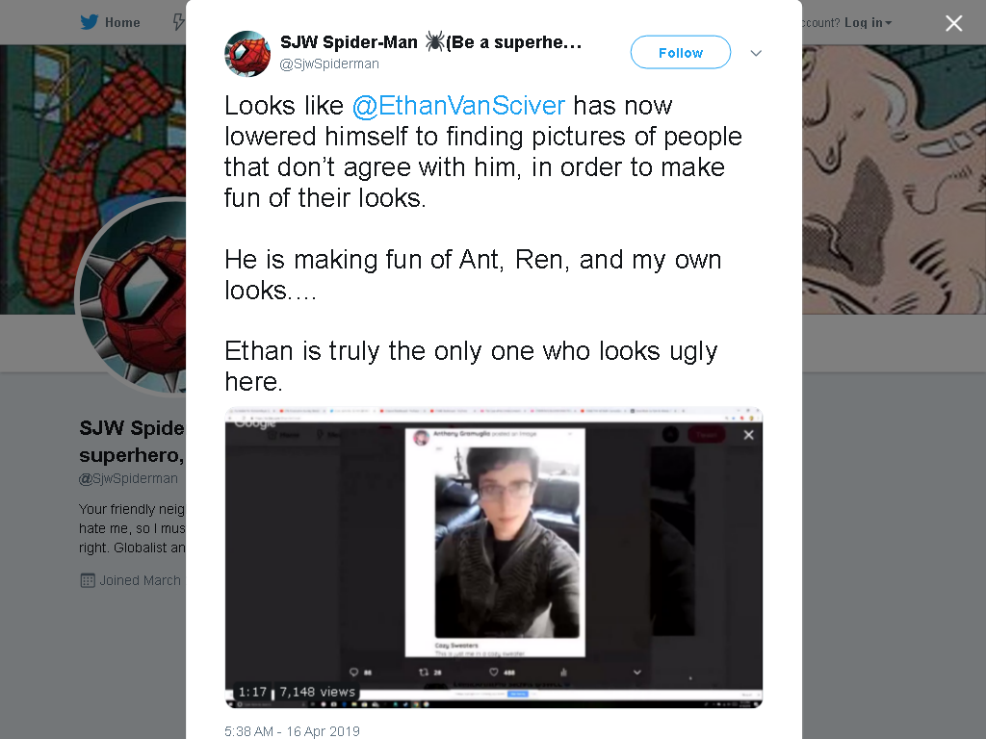Click the reply icon in video
986x739 pixels.
click(354, 673)
